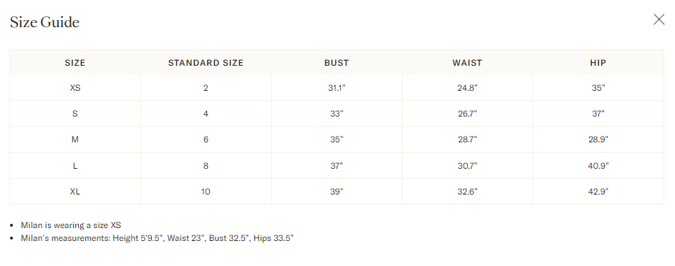Click the Size Guide title
Screen dimensions: 675x266
pos(44,22)
